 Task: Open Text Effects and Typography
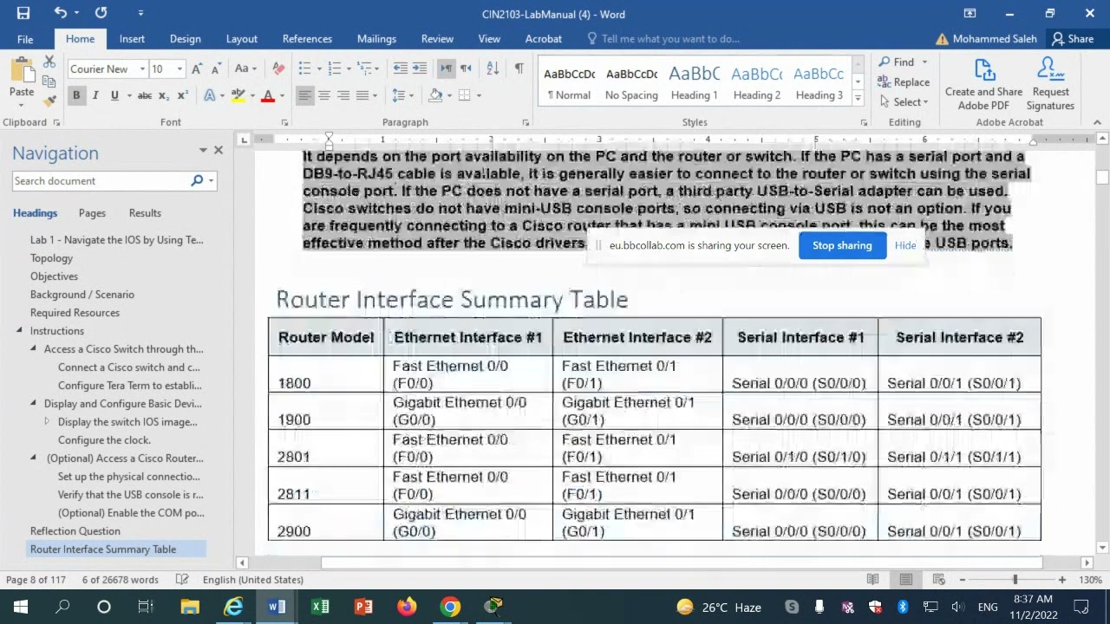pos(213,95)
